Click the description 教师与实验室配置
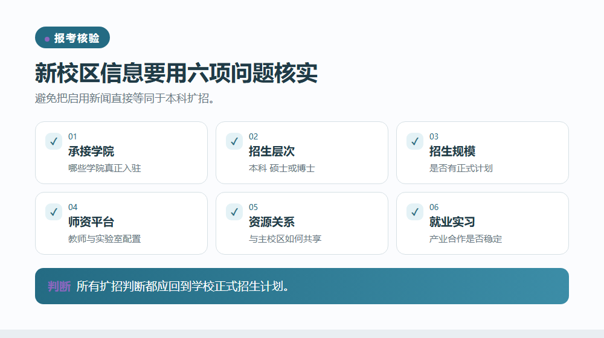Screen dimensions: 604x338 (x=104, y=238)
